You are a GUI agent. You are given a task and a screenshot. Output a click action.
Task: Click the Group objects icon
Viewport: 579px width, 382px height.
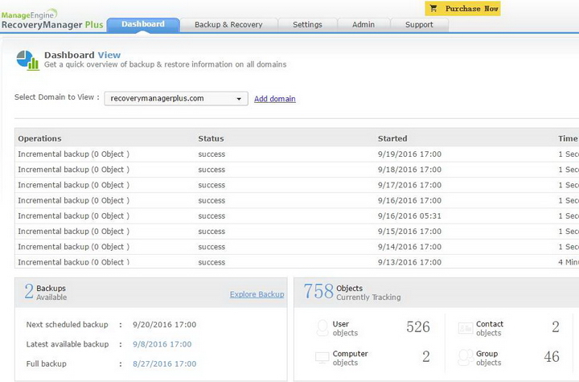pyautogui.click(x=466, y=357)
